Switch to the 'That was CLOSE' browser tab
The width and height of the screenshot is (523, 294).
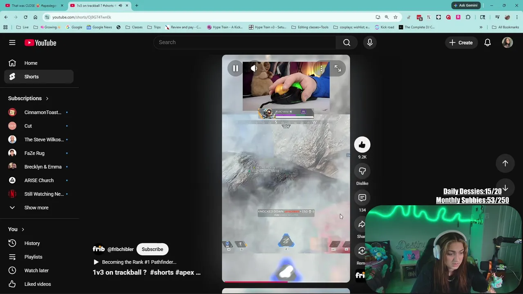point(34,5)
